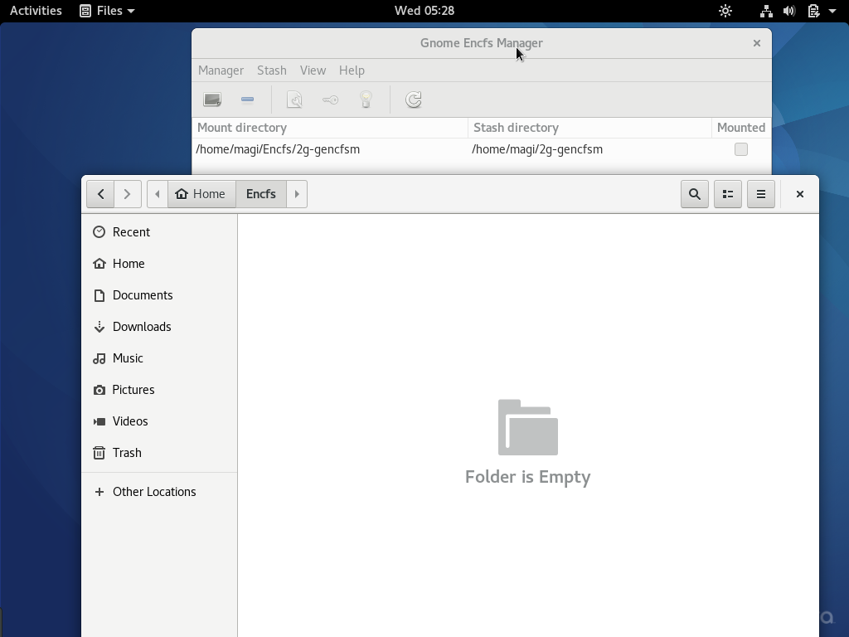Image resolution: width=849 pixels, height=637 pixels.
Task: Toggle Mounted checkbox for 2g-gencfsm stash
Action: click(741, 149)
